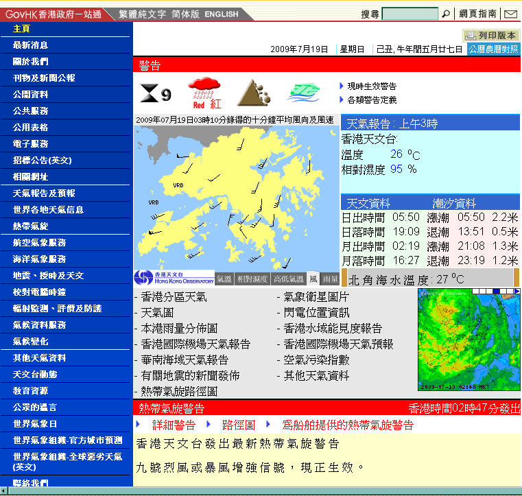Click the Red rainstorm warning icon
The image size is (522, 496).
[204, 93]
